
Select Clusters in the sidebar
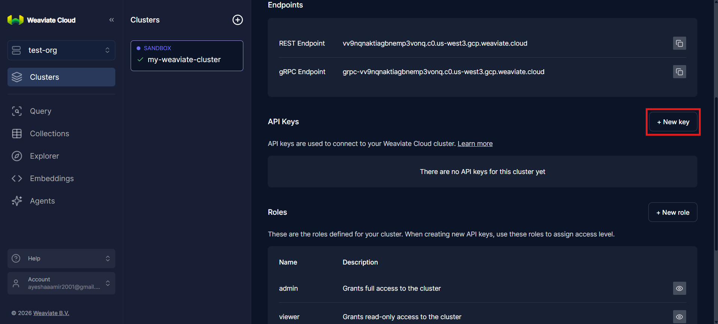[x=61, y=77]
